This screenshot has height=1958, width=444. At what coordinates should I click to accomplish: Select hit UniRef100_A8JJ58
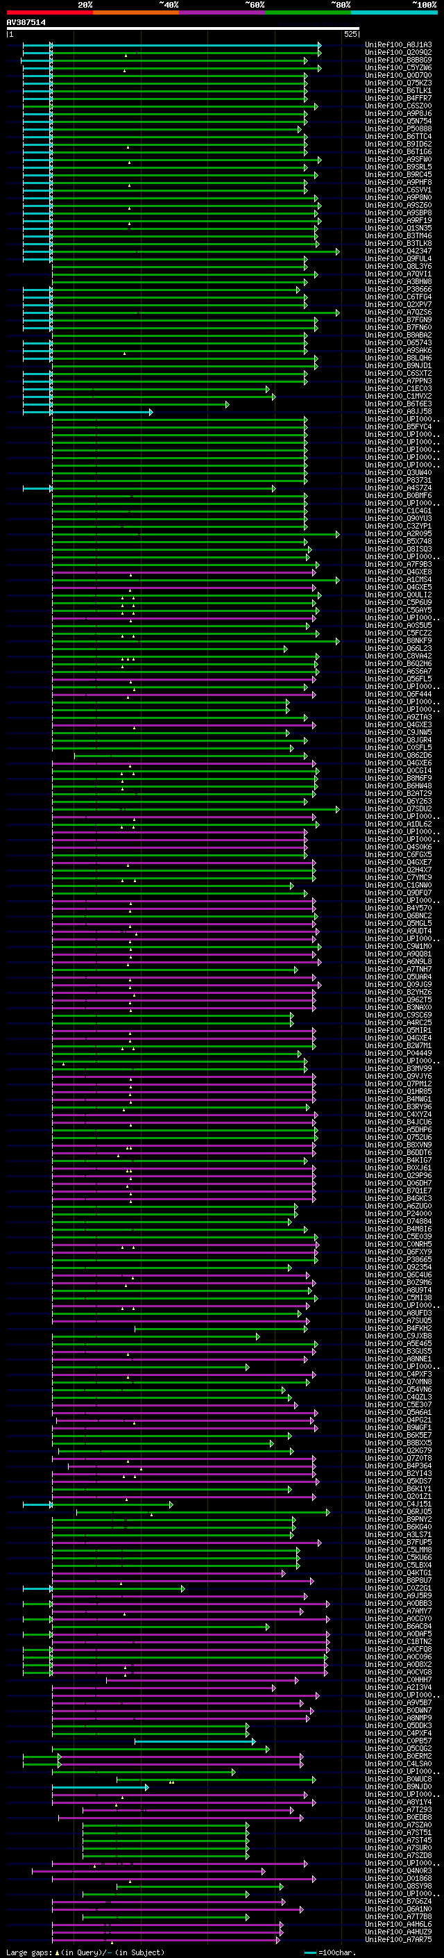tap(398, 411)
